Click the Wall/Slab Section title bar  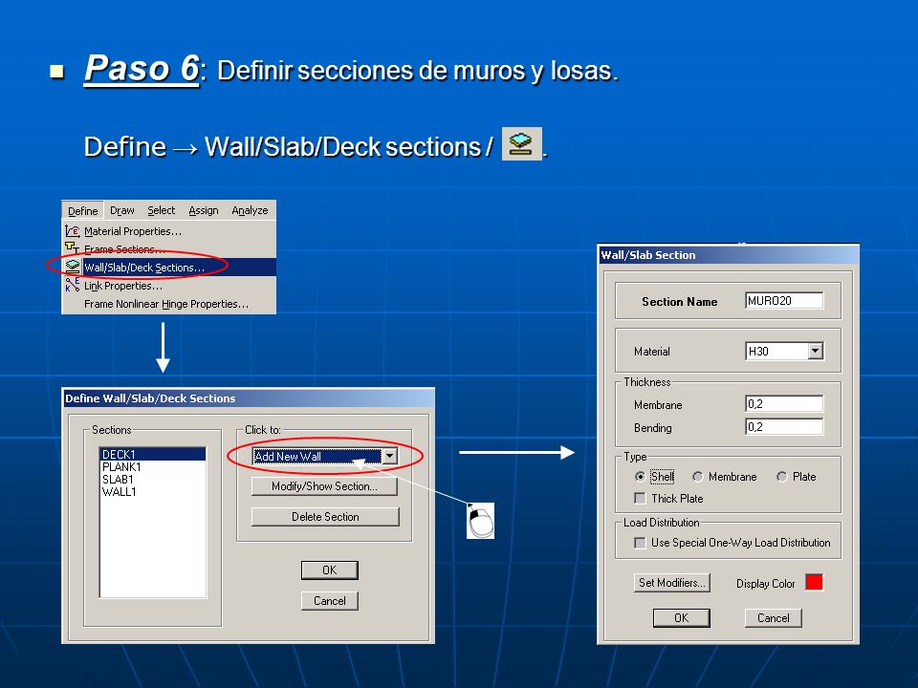729,255
